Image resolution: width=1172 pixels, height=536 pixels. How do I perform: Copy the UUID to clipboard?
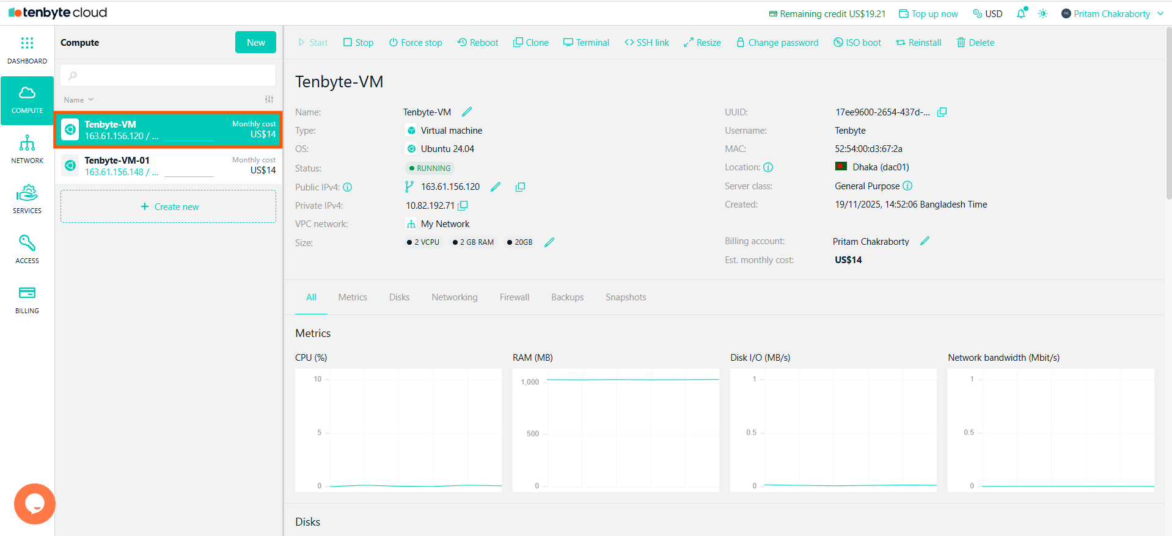click(942, 112)
